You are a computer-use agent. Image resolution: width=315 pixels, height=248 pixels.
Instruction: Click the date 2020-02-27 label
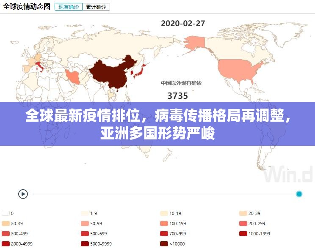pos(183,24)
